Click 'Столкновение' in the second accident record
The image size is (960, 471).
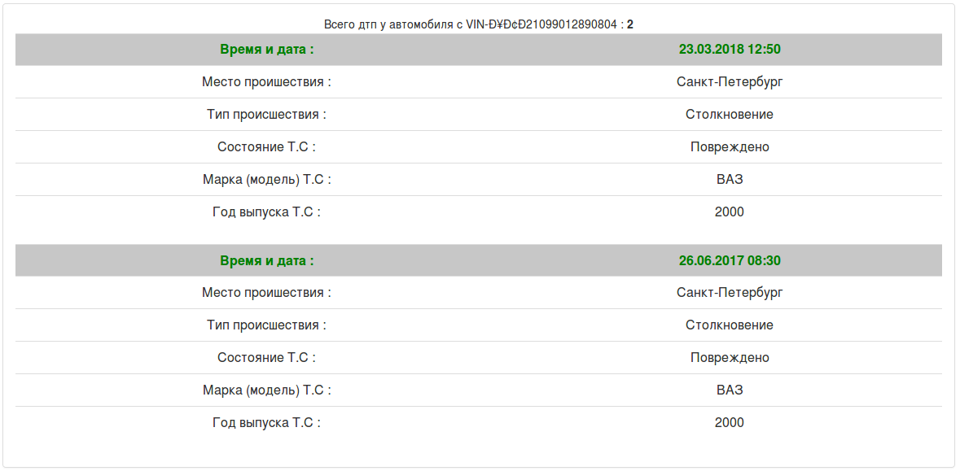click(x=730, y=325)
